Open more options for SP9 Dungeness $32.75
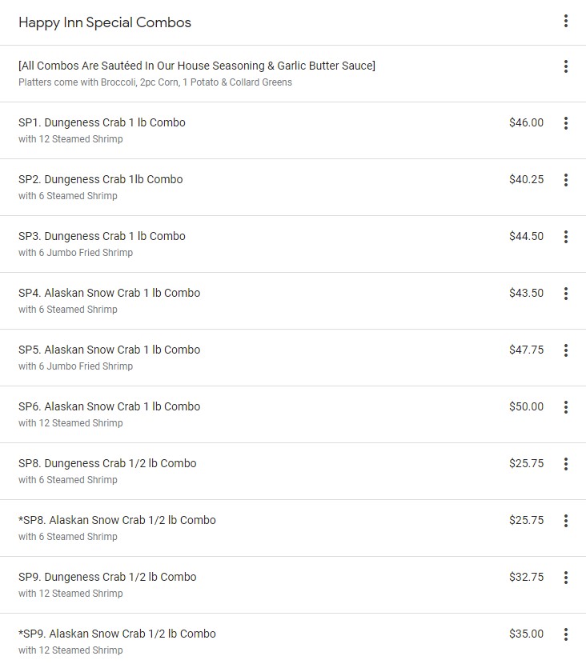Image resolution: width=586 pixels, height=668 pixels. point(566,578)
